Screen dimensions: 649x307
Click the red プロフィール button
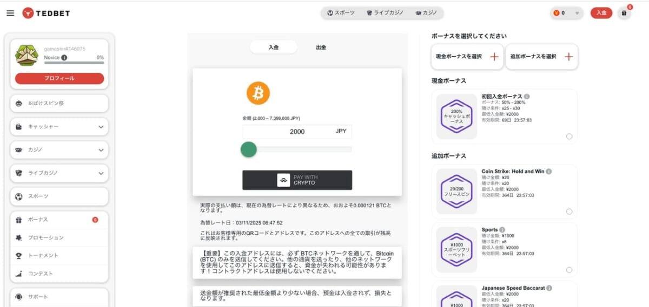(59, 78)
